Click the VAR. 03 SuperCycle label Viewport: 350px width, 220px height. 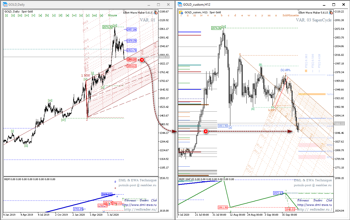[314, 20]
